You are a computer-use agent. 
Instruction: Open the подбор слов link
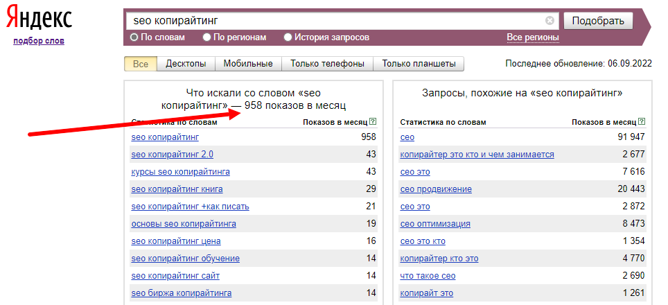[x=39, y=42]
